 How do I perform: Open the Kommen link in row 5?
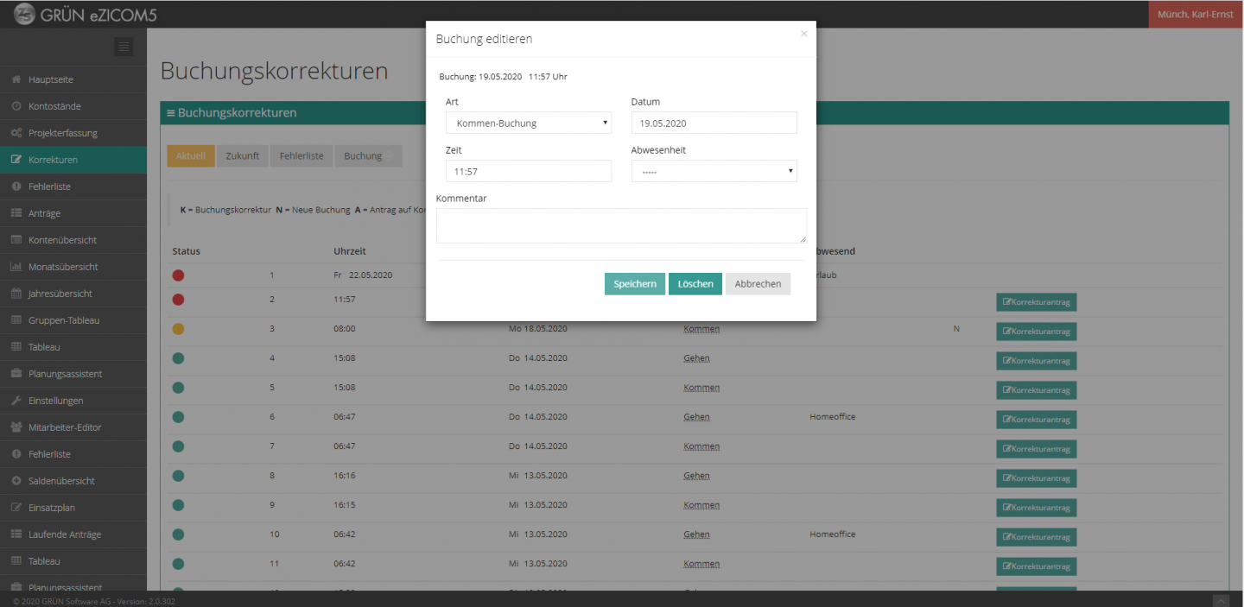pos(701,388)
